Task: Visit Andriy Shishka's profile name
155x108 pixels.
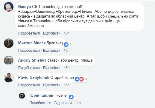Action: 32,60
